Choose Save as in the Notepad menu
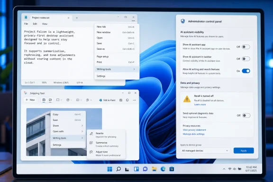 point(117,49)
